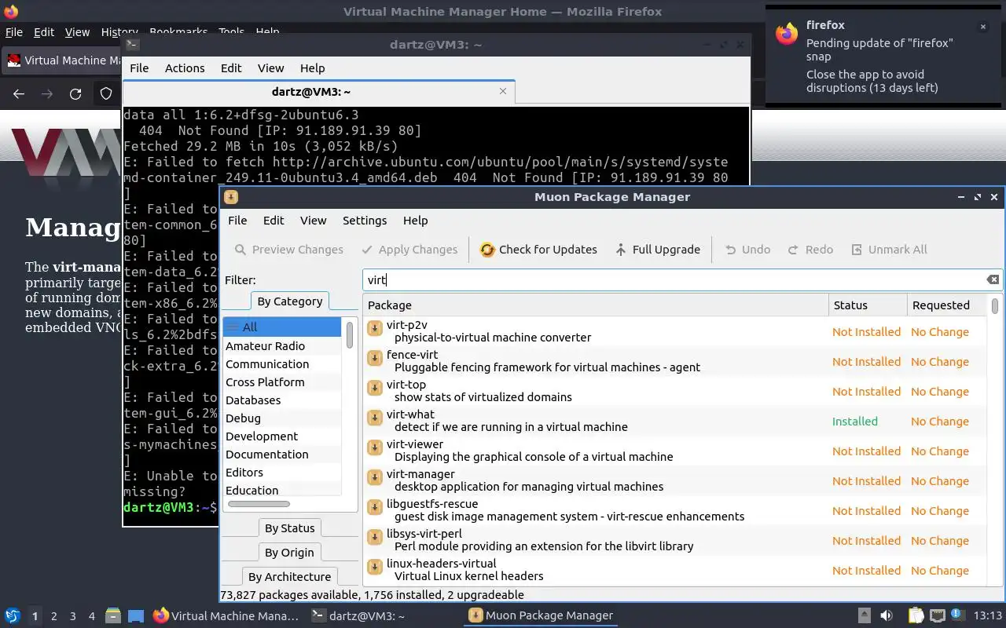Image resolution: width=1006 pixels, height=628 pixels.
Task: Open the file manager from the taskbar
Action: [x=112, y=615]
